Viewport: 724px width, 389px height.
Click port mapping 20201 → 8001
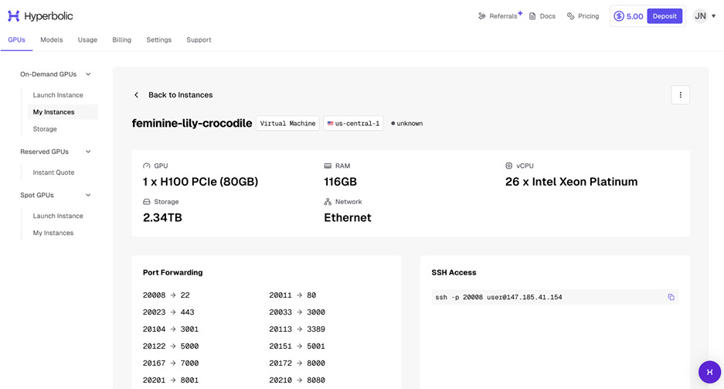(x=171, y=380)
